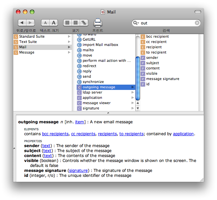Select perform mail action with command

click(106, 61)
